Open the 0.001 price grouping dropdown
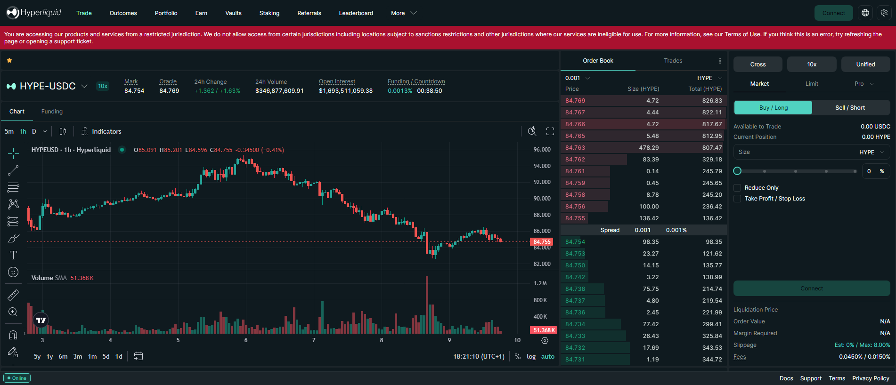The height and width of the screenshot is (385, 896). (578, 78)
